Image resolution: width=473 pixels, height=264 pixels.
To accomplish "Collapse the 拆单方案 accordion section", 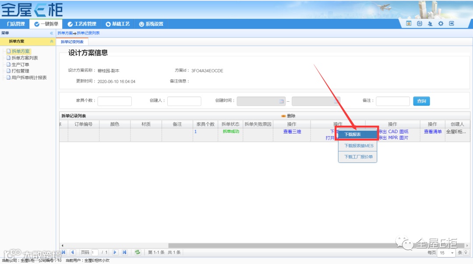I will pos(52,41).
